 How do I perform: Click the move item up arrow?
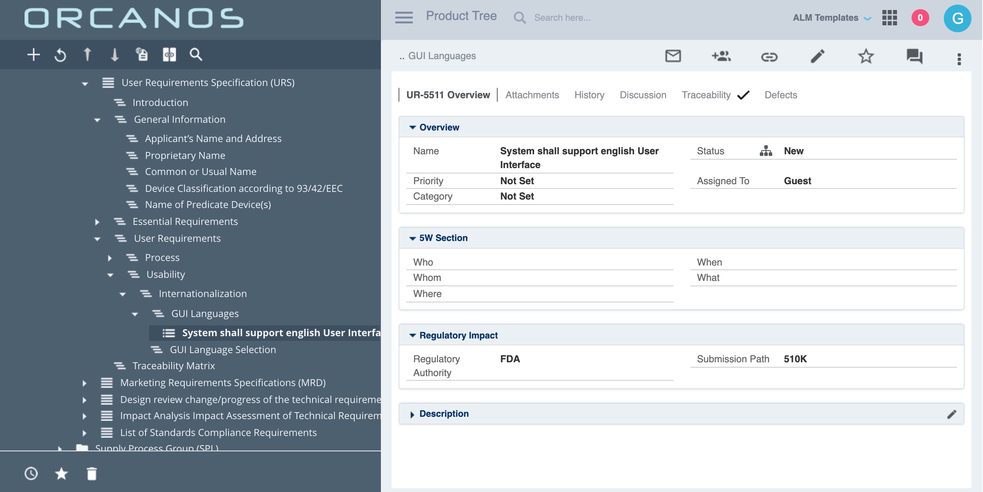[x=87, y=54]
